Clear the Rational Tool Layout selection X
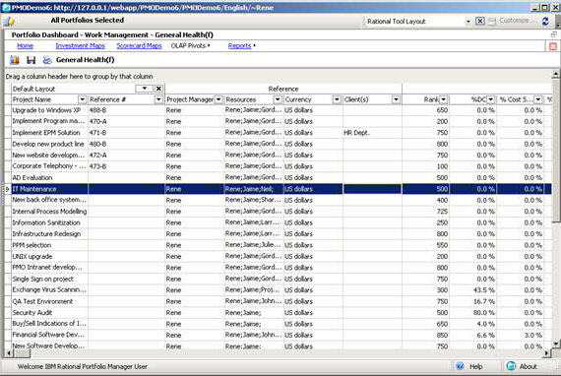 479,21
